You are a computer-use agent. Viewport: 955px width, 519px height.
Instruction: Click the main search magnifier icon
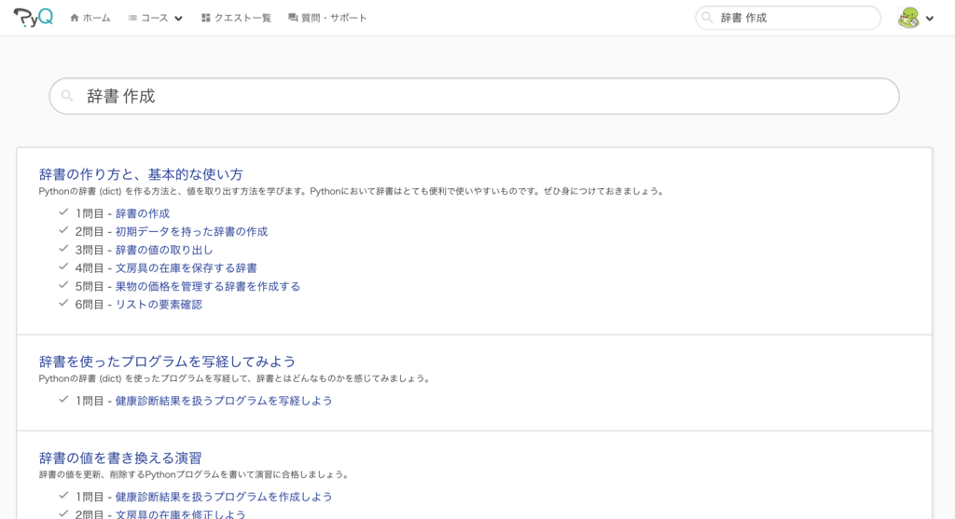(67, 96)
